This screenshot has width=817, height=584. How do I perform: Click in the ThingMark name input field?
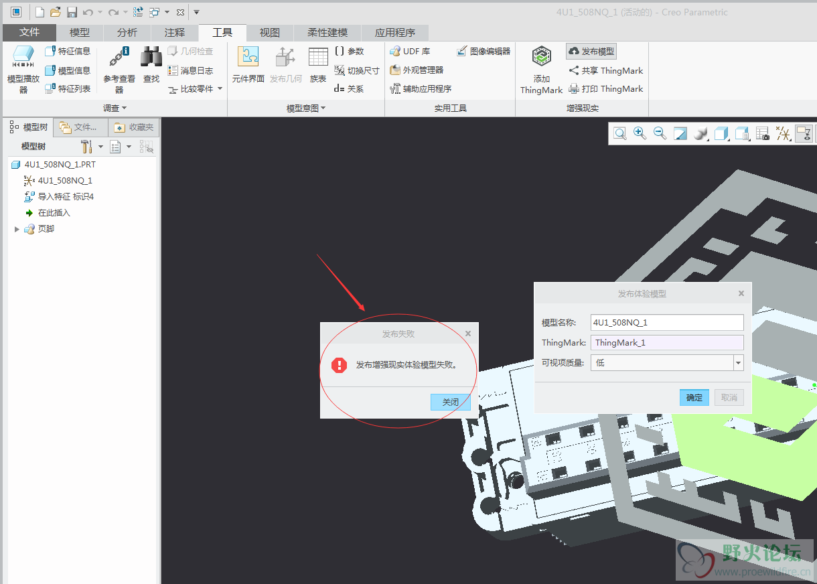pos(667,342)
